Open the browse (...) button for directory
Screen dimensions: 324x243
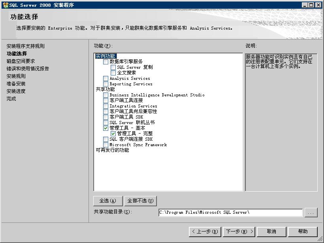coord(311,213)
